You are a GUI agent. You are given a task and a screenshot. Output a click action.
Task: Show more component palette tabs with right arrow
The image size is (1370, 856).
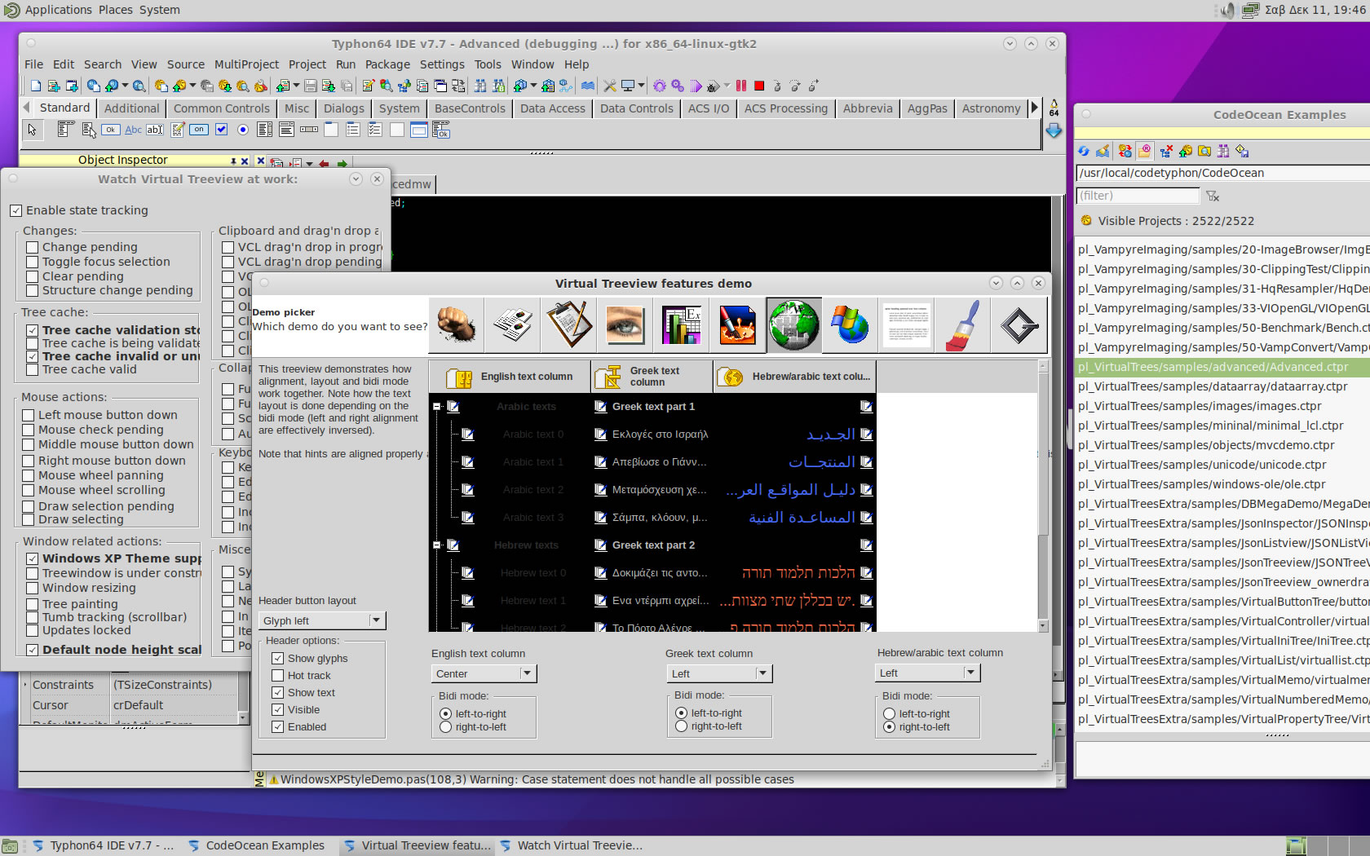pyautogui.click(x=1034, y=108)
